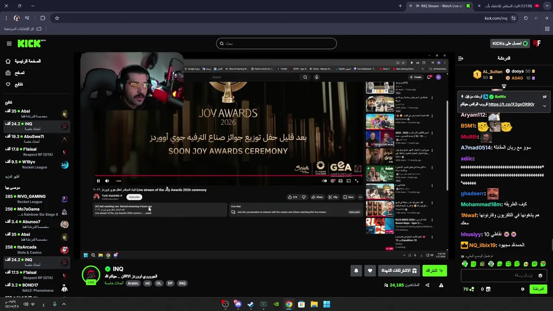Click the YouTube Share button in stream

click(x=317, y=197)
